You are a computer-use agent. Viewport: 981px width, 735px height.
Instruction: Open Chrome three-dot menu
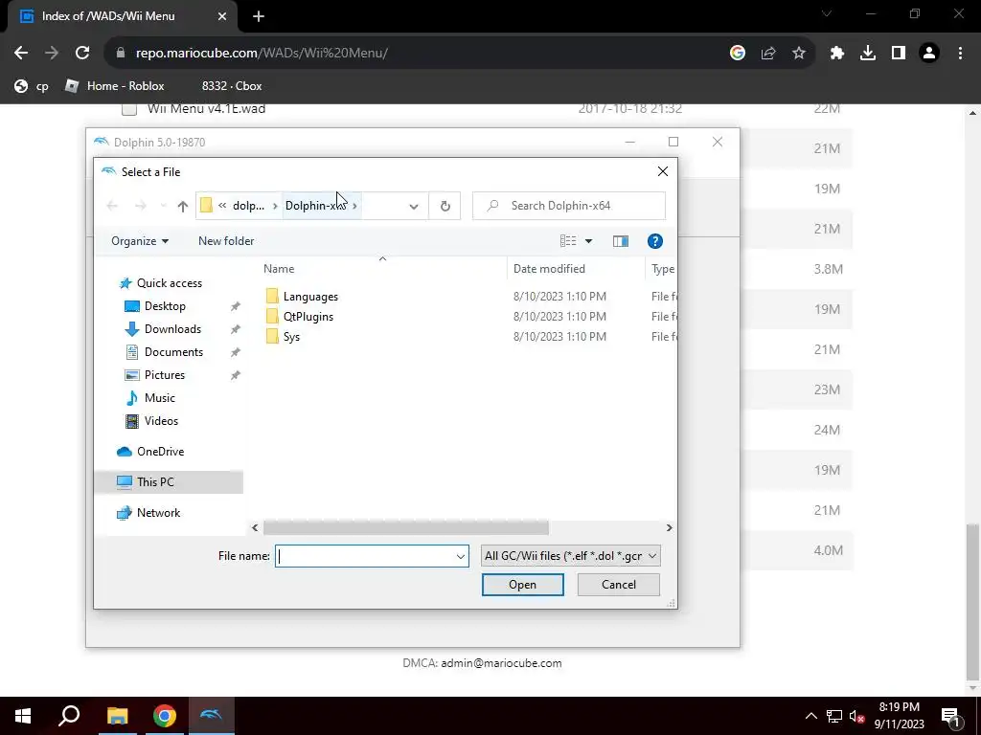pyautogui.click(x=960, y=54)
